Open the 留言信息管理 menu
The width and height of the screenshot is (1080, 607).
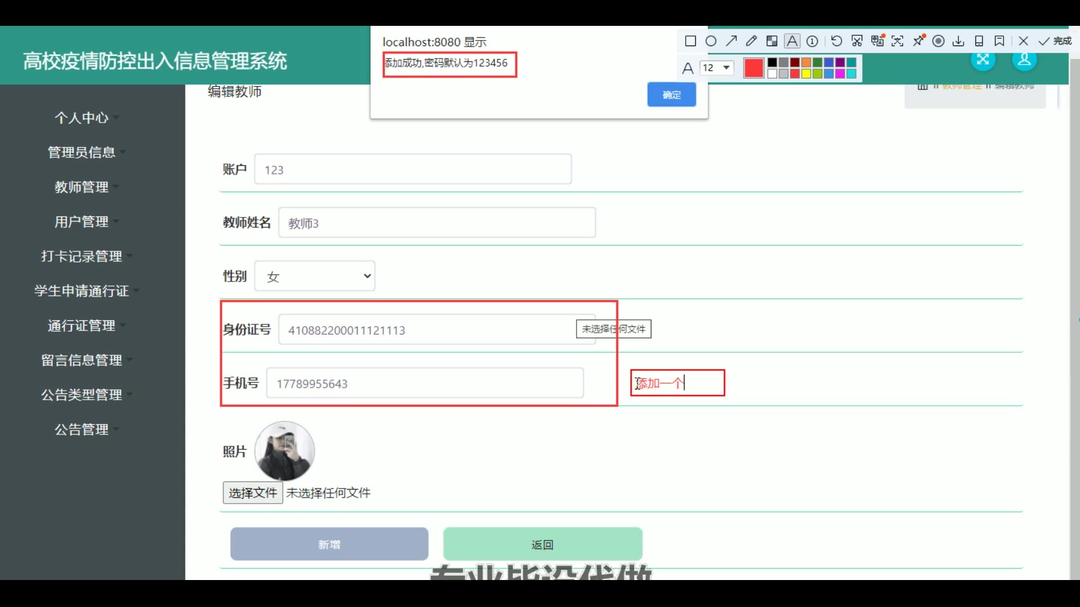87,360
